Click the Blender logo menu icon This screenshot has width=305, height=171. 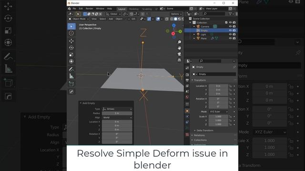tap(70, 9)
